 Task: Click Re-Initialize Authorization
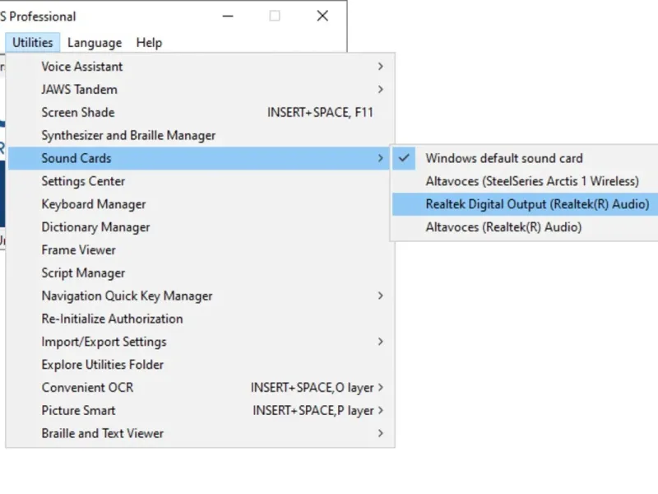click(x=112, y=319)
